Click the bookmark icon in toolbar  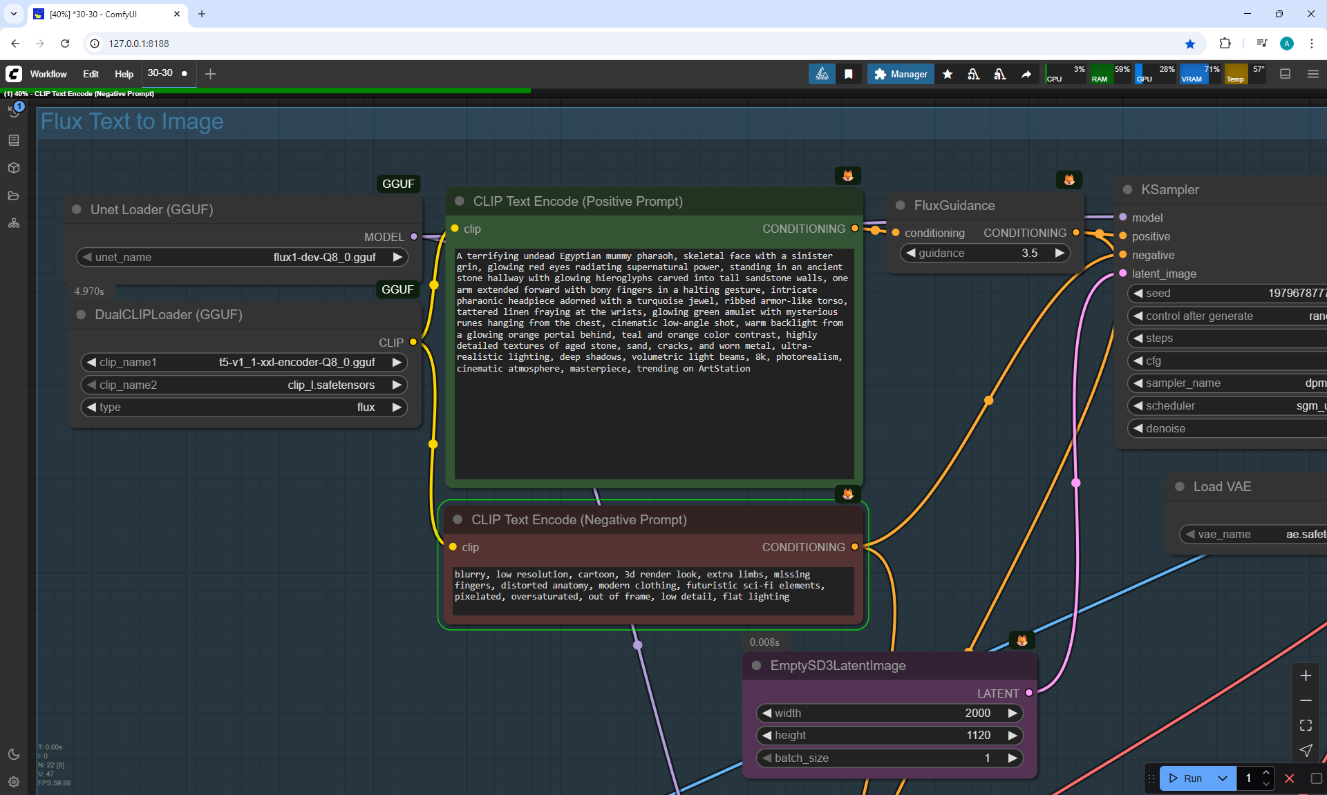849,74
